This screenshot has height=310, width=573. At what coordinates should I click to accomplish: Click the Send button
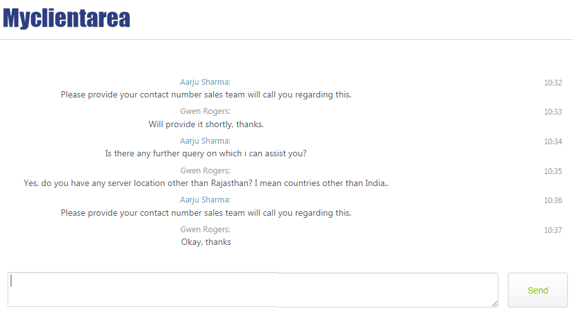[538, 290]
